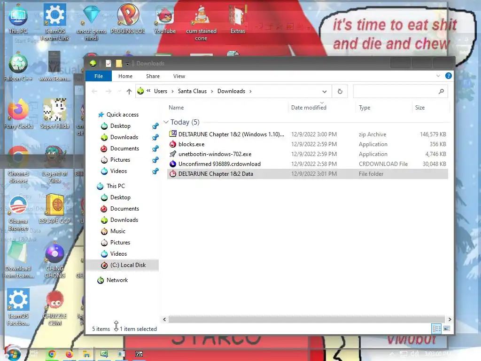This screenshot has height=361, width=481.
Task: Expand hidden breadcrumb path double chevron
Action: [148, 91]
